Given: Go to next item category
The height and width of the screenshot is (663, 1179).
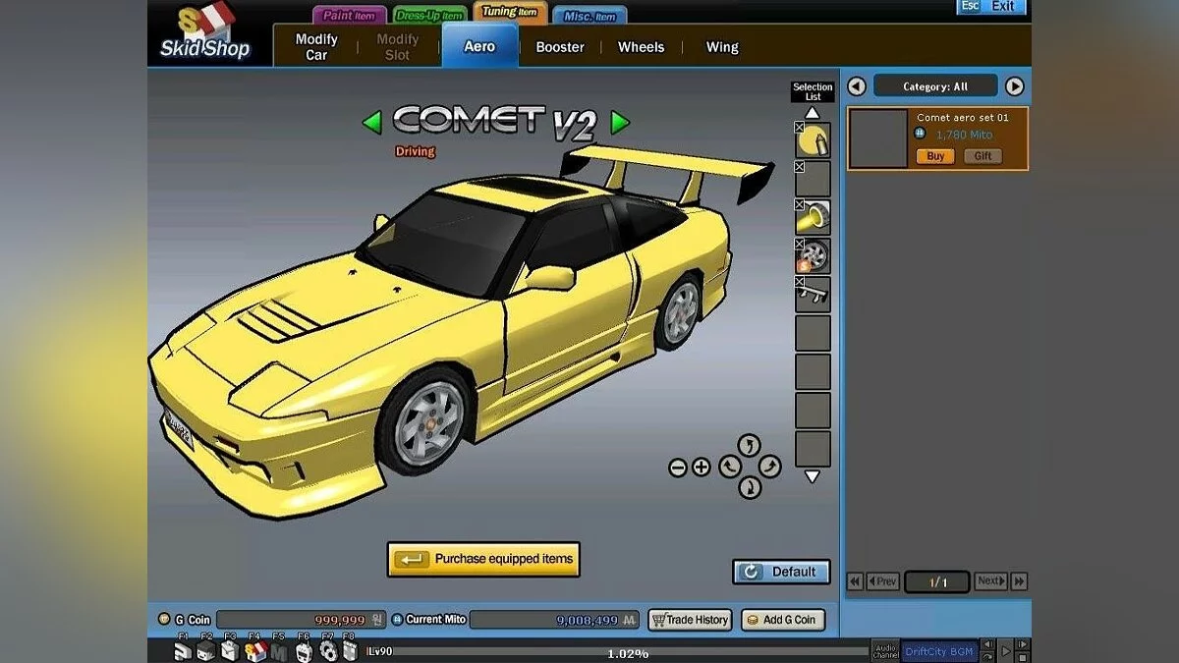Looking at the screenshot, I should pyautogui.click(x=1014, y=86).
